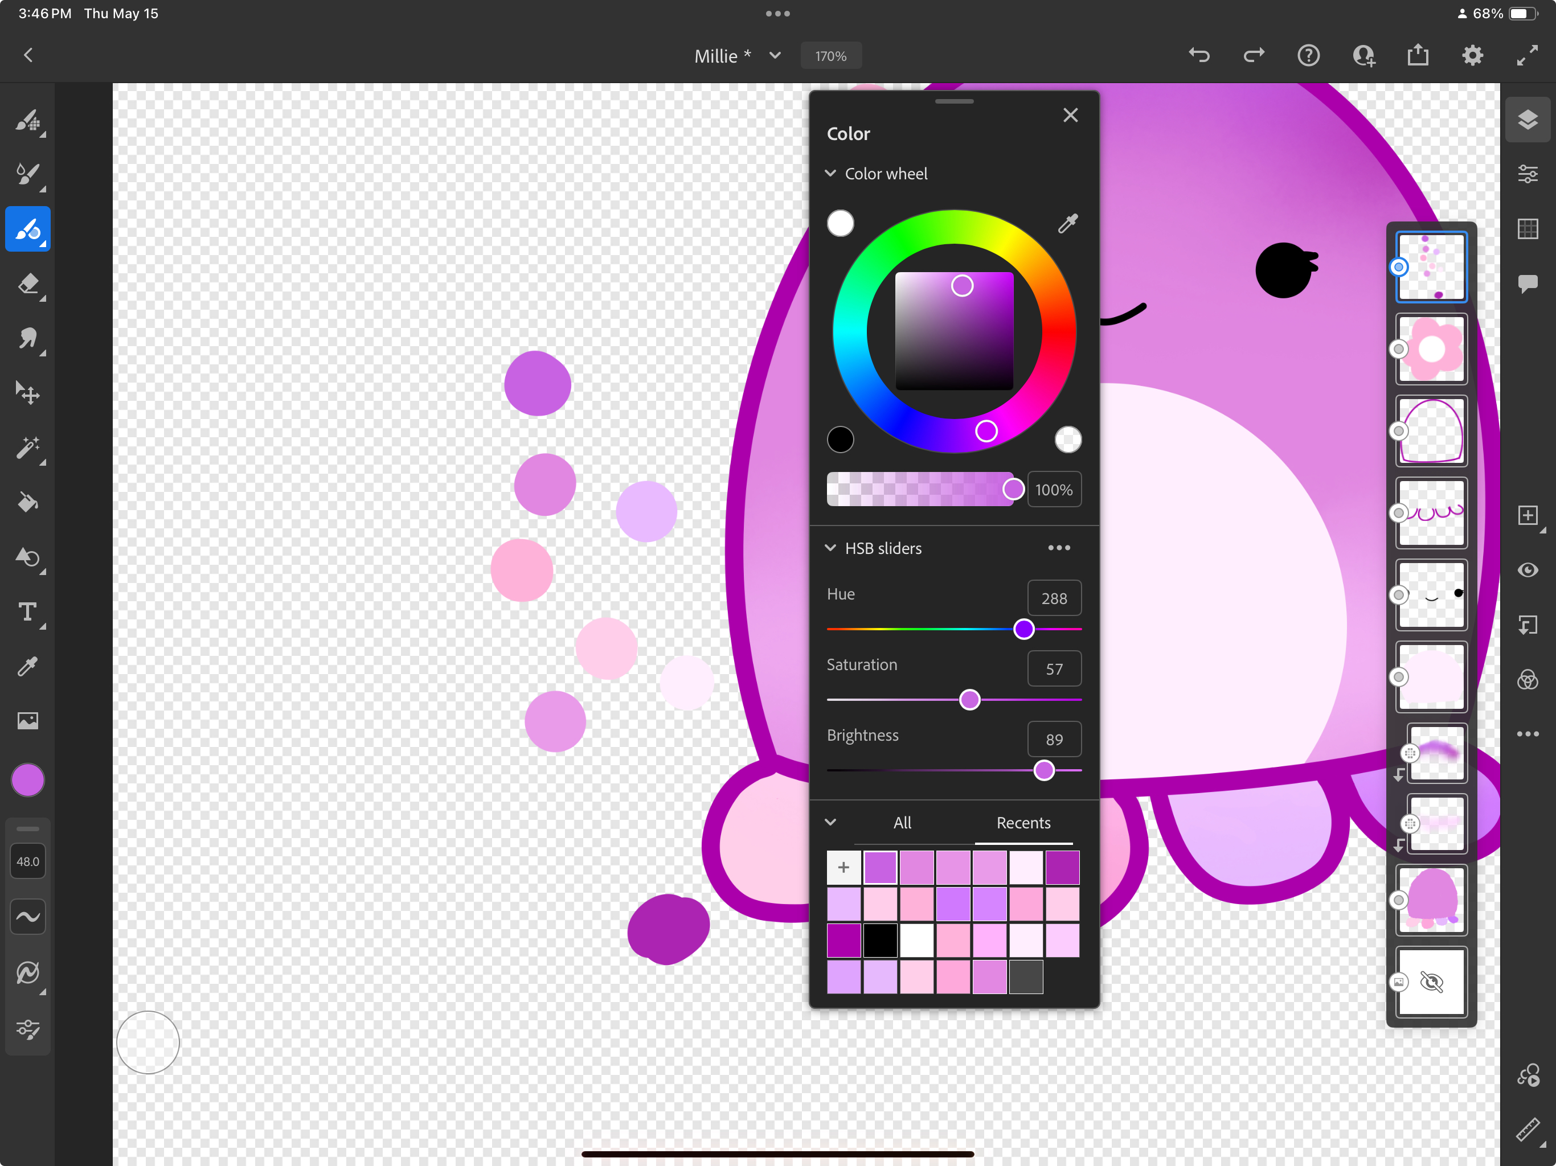
Task: Open the ruler tool icon
Action: pos(1527,1130)
